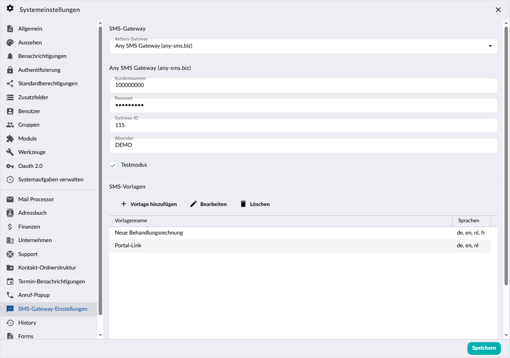Click the Werkzeuge wrench icon
The width and height of the screenshot is (510, 358).
point(10,152)
